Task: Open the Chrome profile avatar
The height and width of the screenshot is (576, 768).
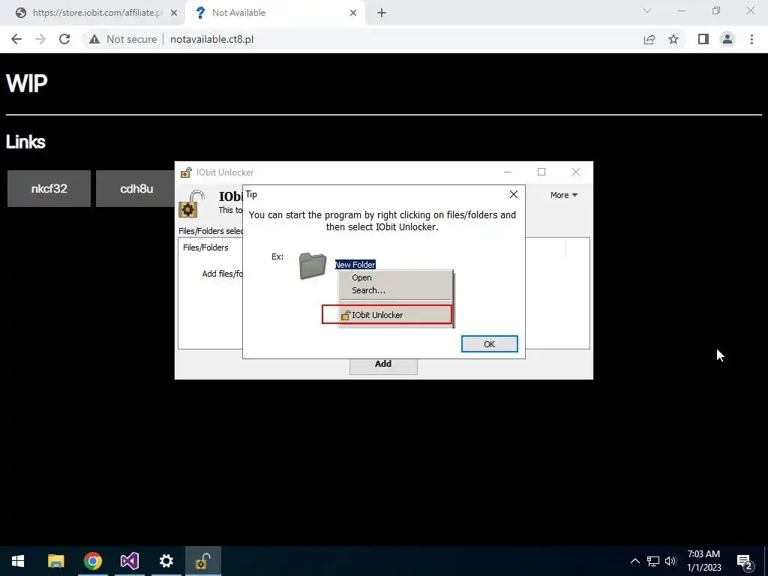Action: tap(727, 39)
